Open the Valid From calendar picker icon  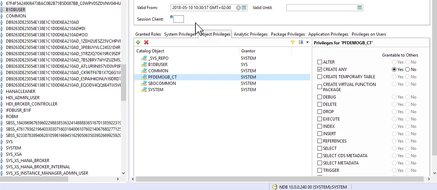point(244,8)
